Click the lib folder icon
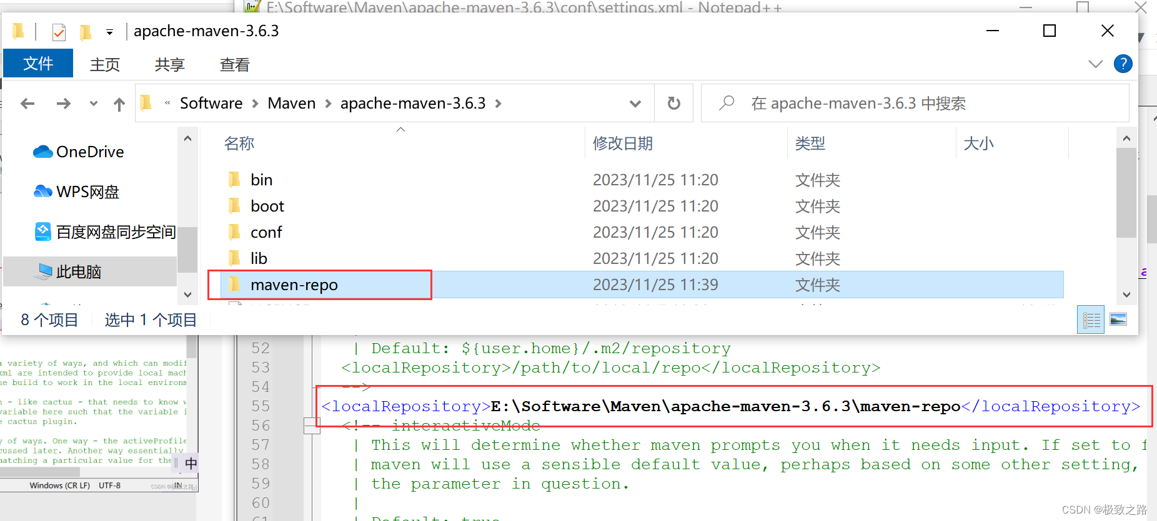 [x=234, y=258]
